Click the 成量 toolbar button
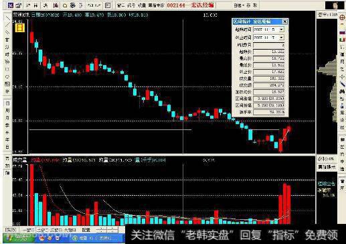Screen dimensions: 346x244 tap(142, 5)
